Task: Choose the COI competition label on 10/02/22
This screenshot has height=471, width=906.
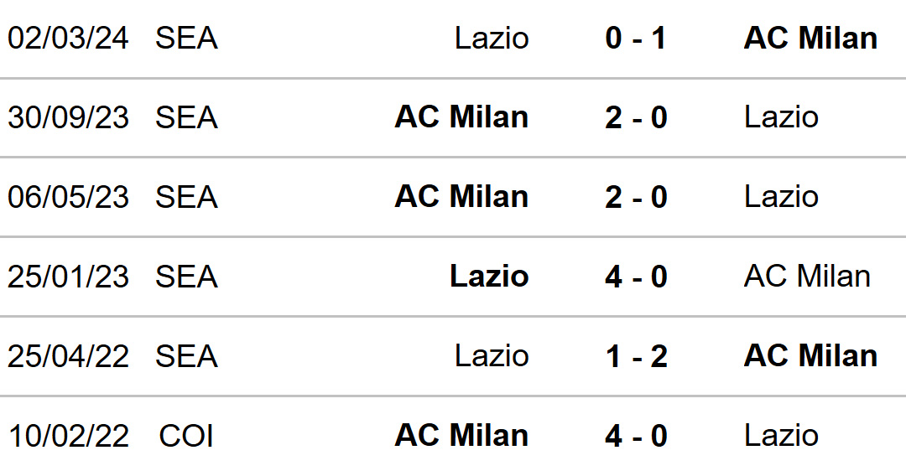Action: [186, 436]
